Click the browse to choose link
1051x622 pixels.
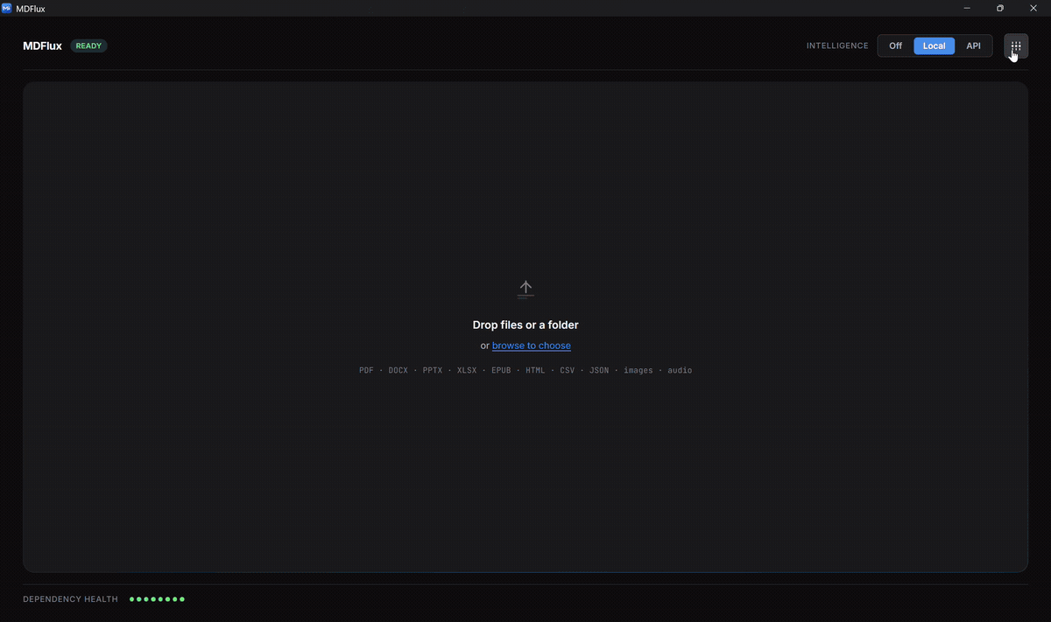[532, 346]
